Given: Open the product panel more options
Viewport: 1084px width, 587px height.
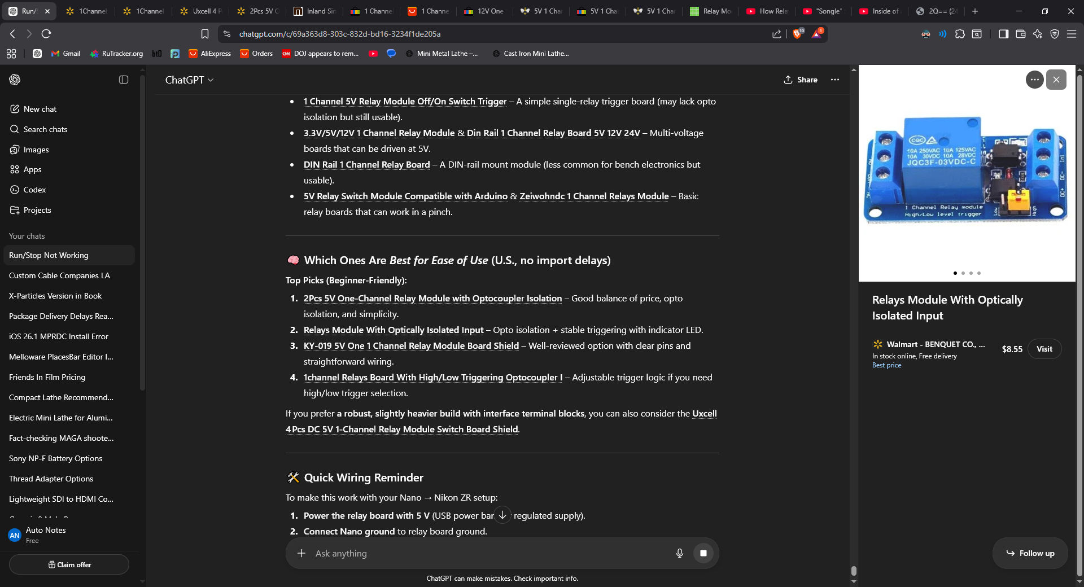Looking at the screenshot, I should coord(1034,80).
